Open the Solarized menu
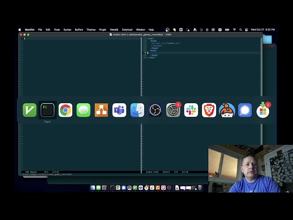This screenshot has width=293, height=220. 127,29
